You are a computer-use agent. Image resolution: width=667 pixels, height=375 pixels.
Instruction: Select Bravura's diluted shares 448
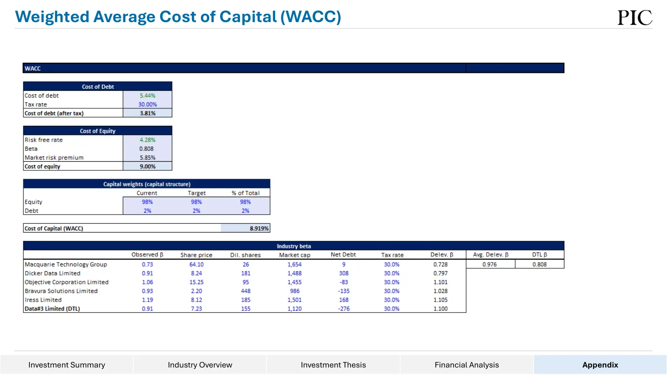click(246, 291)
